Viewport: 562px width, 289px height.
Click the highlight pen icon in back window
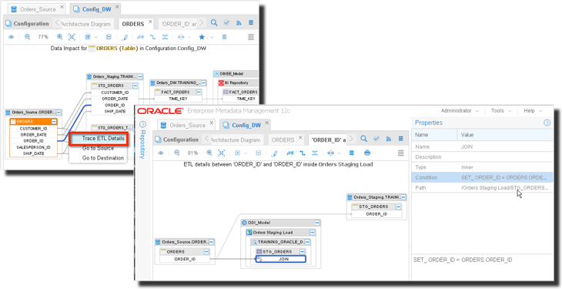(x=125, y=37)
